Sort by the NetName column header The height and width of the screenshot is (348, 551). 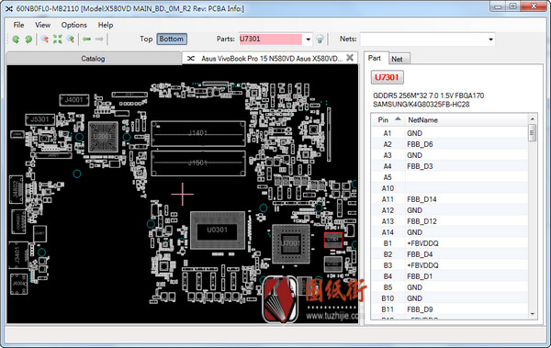(466, 120)
